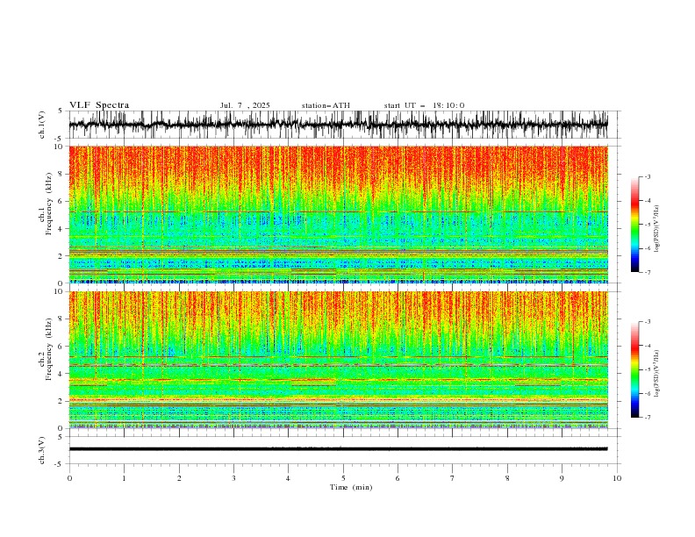Click the "ch.3(V)" axis label
The image size is (695, 537).
pos(42,450)
